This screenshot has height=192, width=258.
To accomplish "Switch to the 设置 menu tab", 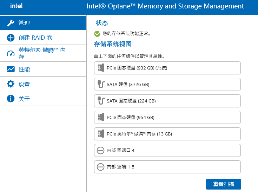I will [x=24, y=84].
